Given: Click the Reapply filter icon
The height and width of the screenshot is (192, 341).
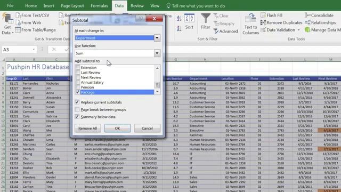Looking at the screenshot, I should click(x=216, y=23).
